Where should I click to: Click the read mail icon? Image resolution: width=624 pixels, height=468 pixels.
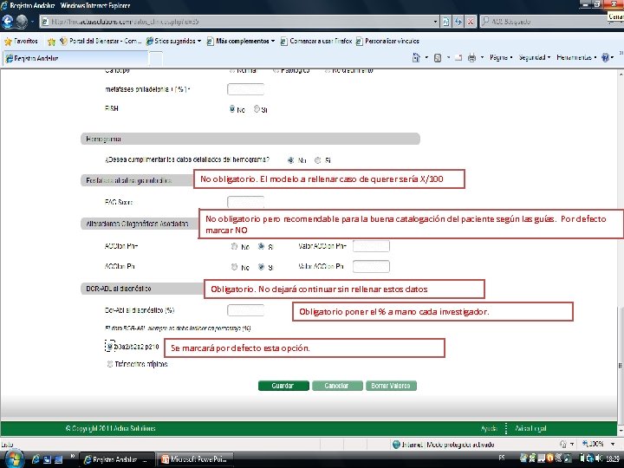[x=458, y=58]
